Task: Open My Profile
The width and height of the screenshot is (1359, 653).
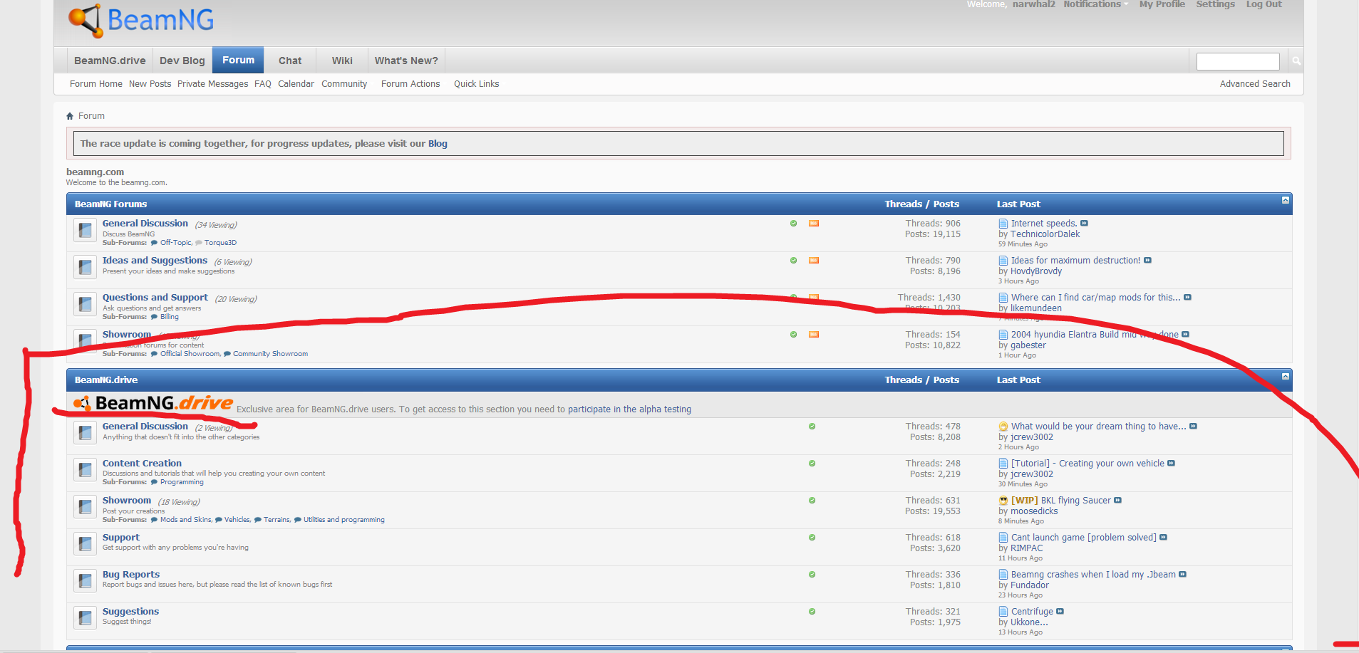Action: [1162, 4]
